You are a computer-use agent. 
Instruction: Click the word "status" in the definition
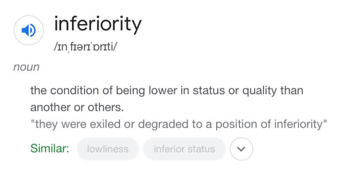(206, 91)
